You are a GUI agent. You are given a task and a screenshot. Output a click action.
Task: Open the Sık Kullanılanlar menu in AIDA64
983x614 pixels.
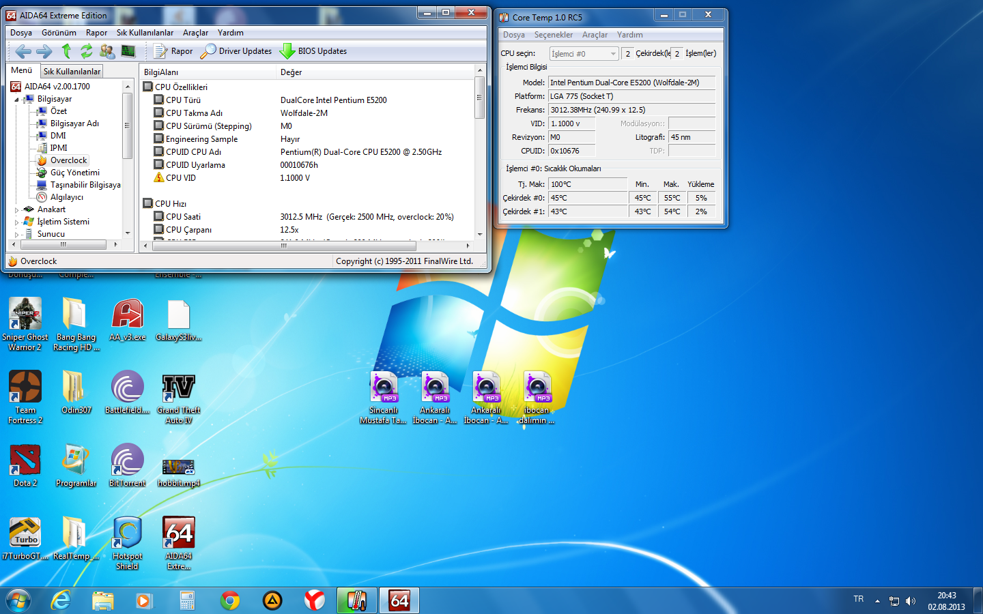(x=145, y=33)
